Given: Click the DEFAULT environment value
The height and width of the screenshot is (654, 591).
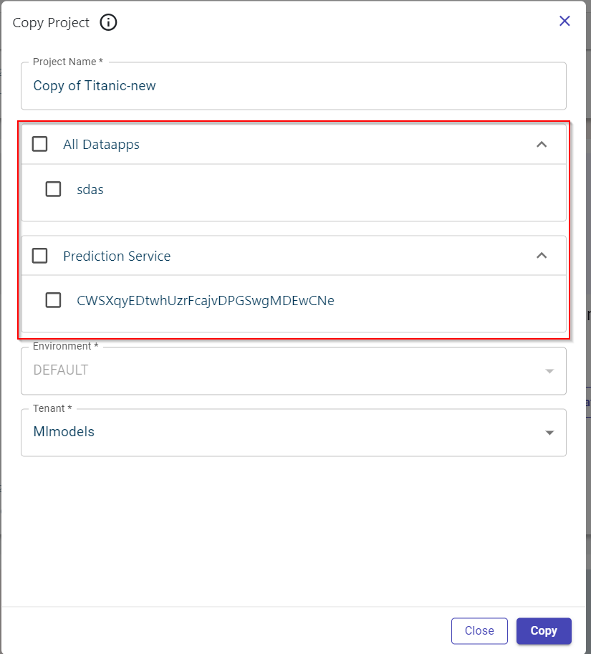Looking at the screenshot, I should (60, 370).
